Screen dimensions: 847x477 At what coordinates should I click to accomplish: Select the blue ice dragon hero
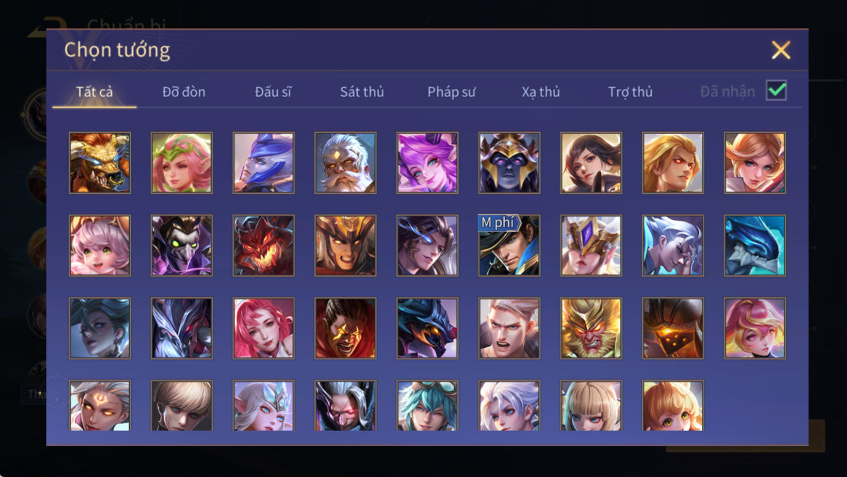tap(755, 245)
